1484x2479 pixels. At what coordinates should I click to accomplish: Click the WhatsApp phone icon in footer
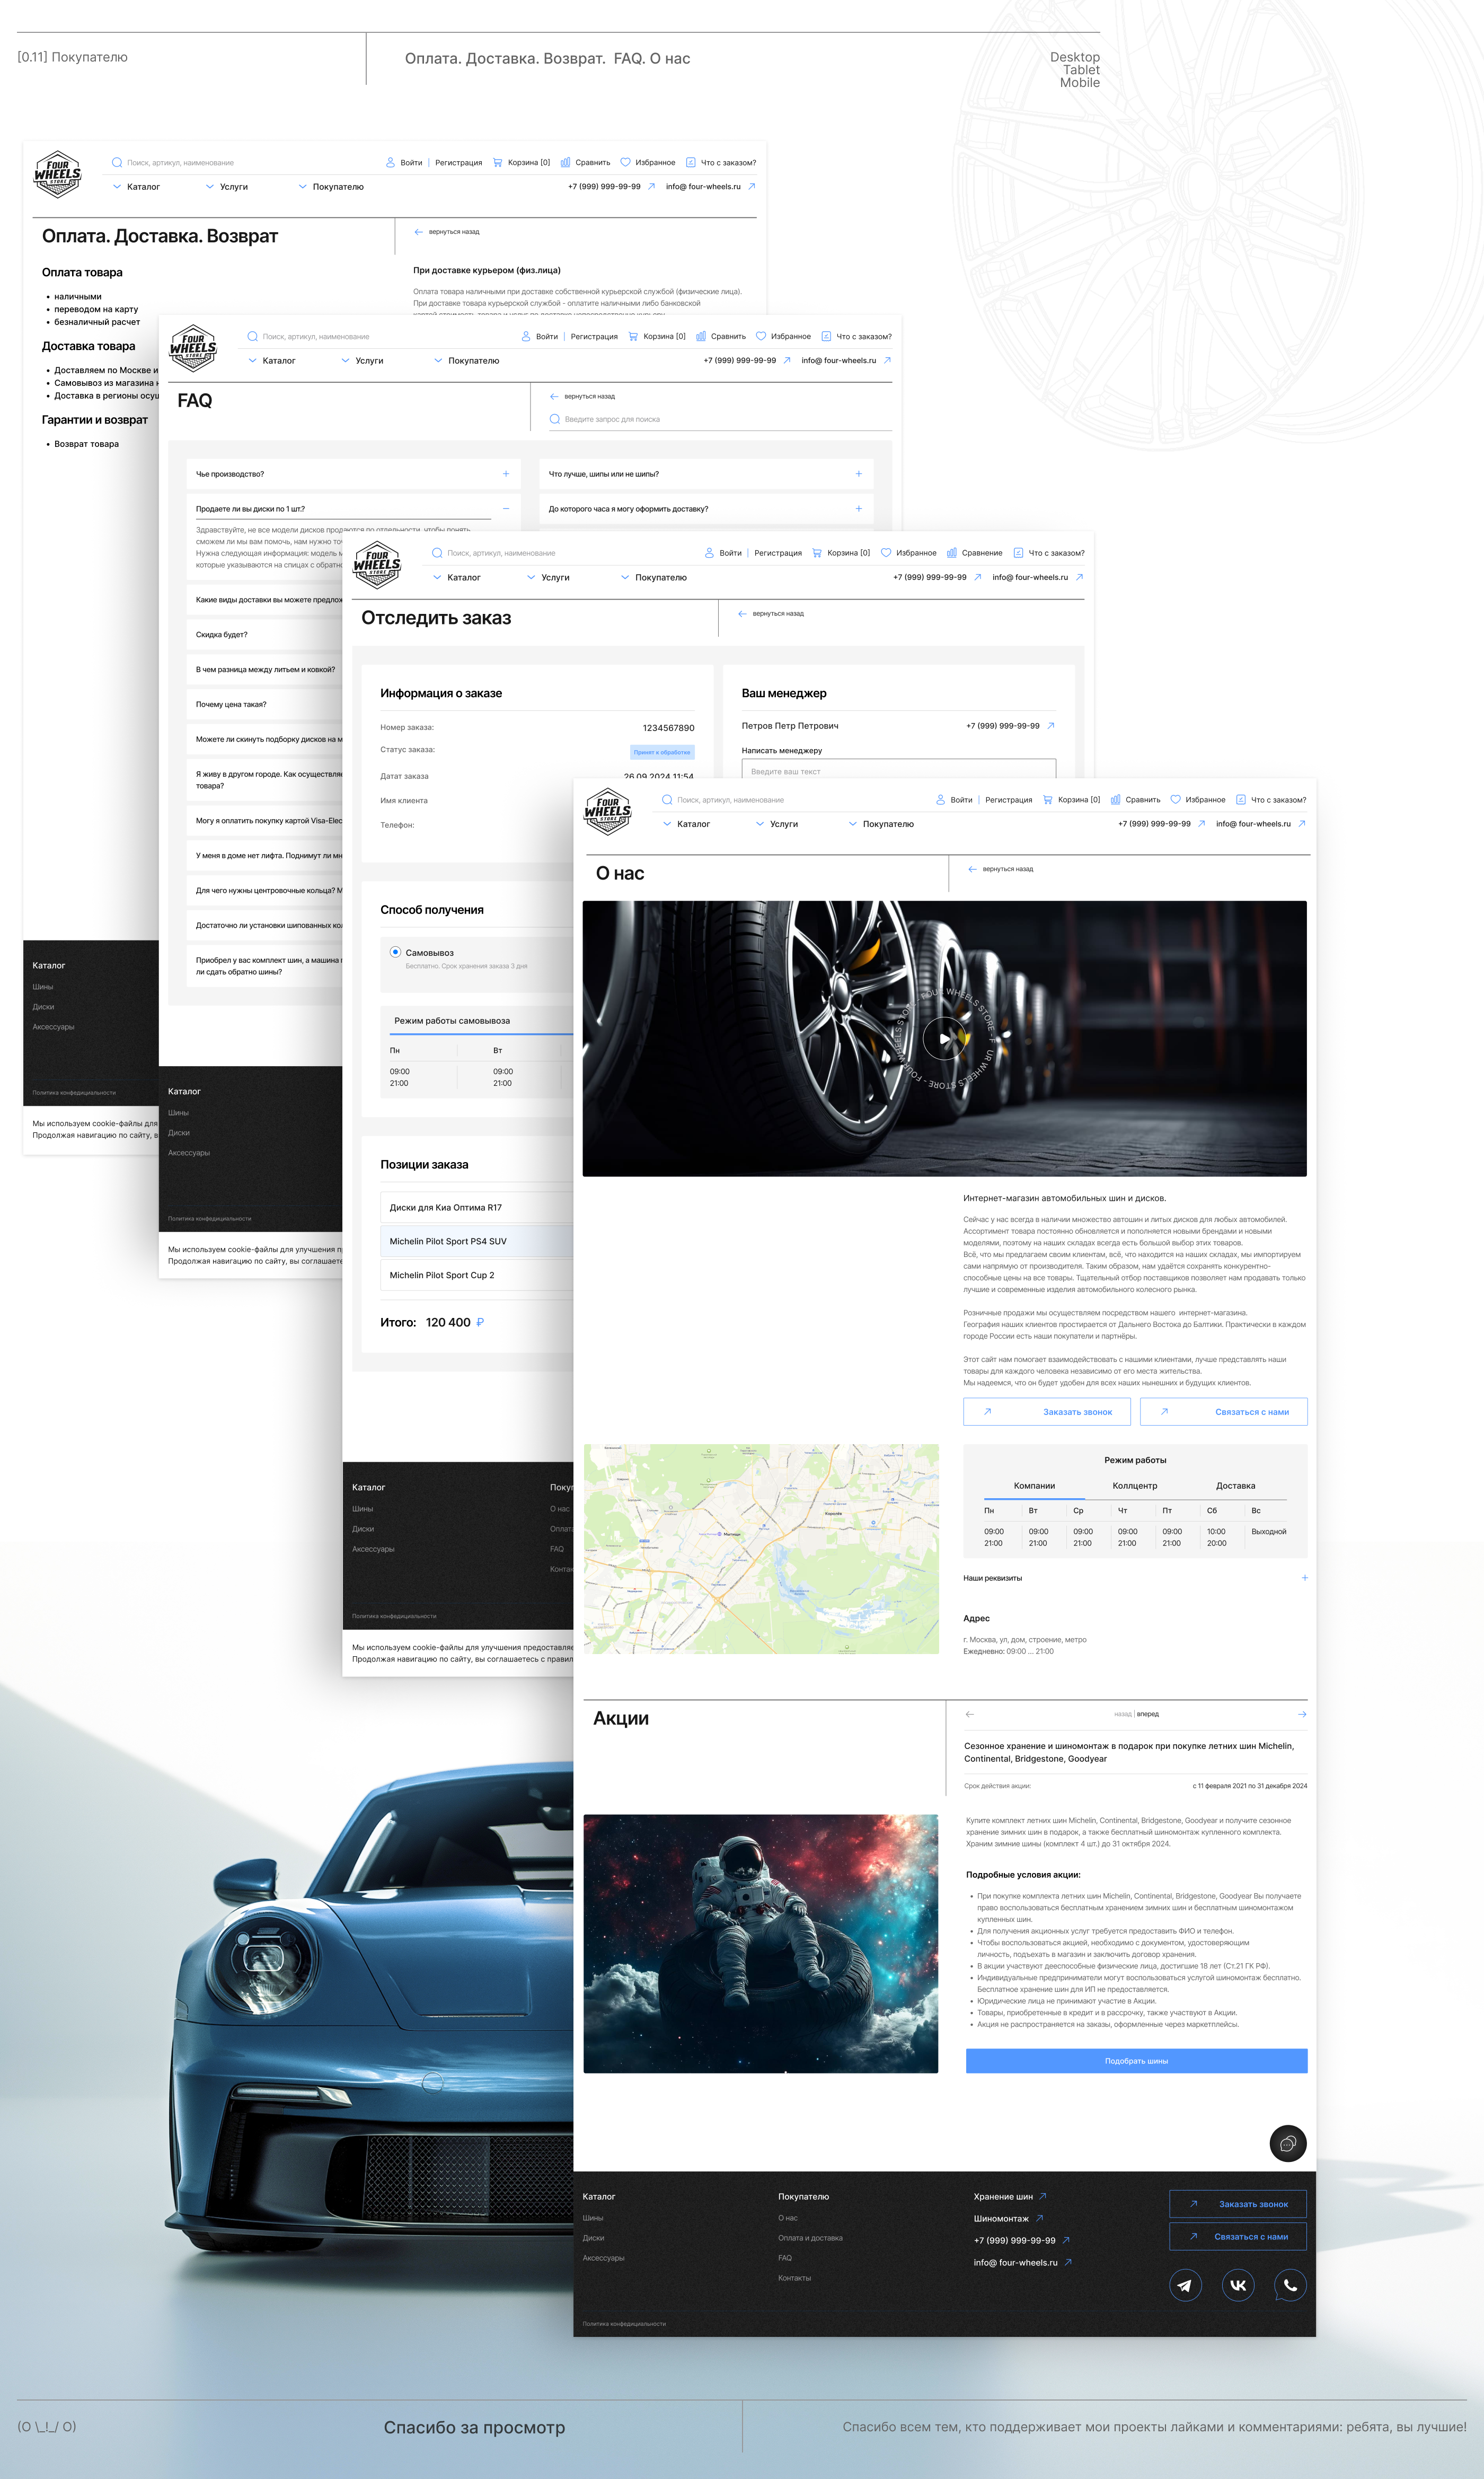(x=1290, y=2285)
